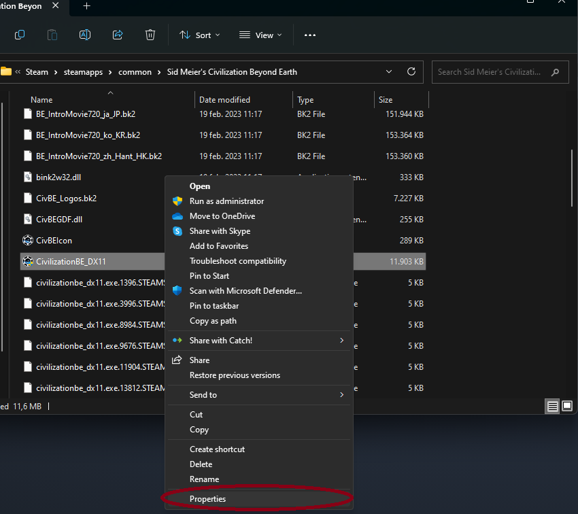The width and height of the screenshot is (578, 514).
Task: Refresh the folder view
Action: [x=411, y=71]
